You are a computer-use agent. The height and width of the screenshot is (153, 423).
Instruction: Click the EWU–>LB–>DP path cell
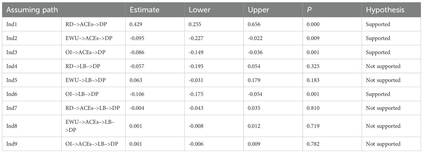coord(84,80)
